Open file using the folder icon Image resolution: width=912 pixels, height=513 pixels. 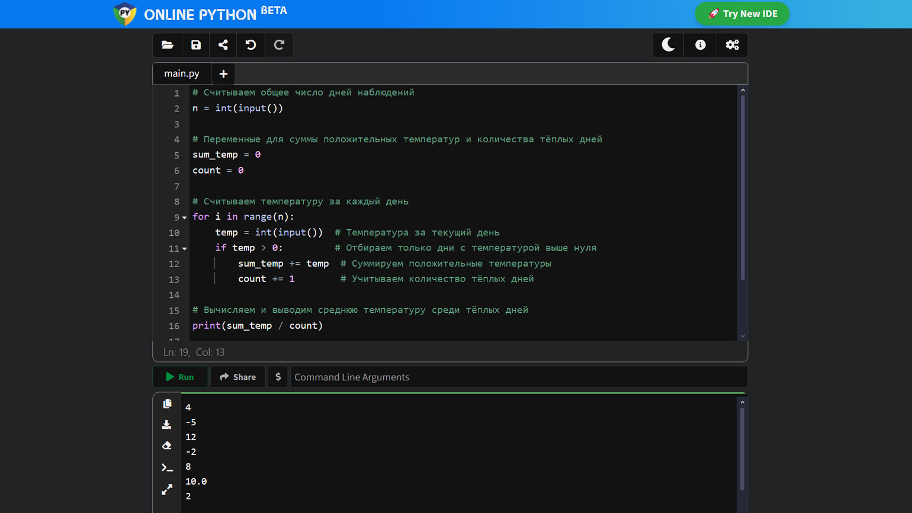(167, 45)
